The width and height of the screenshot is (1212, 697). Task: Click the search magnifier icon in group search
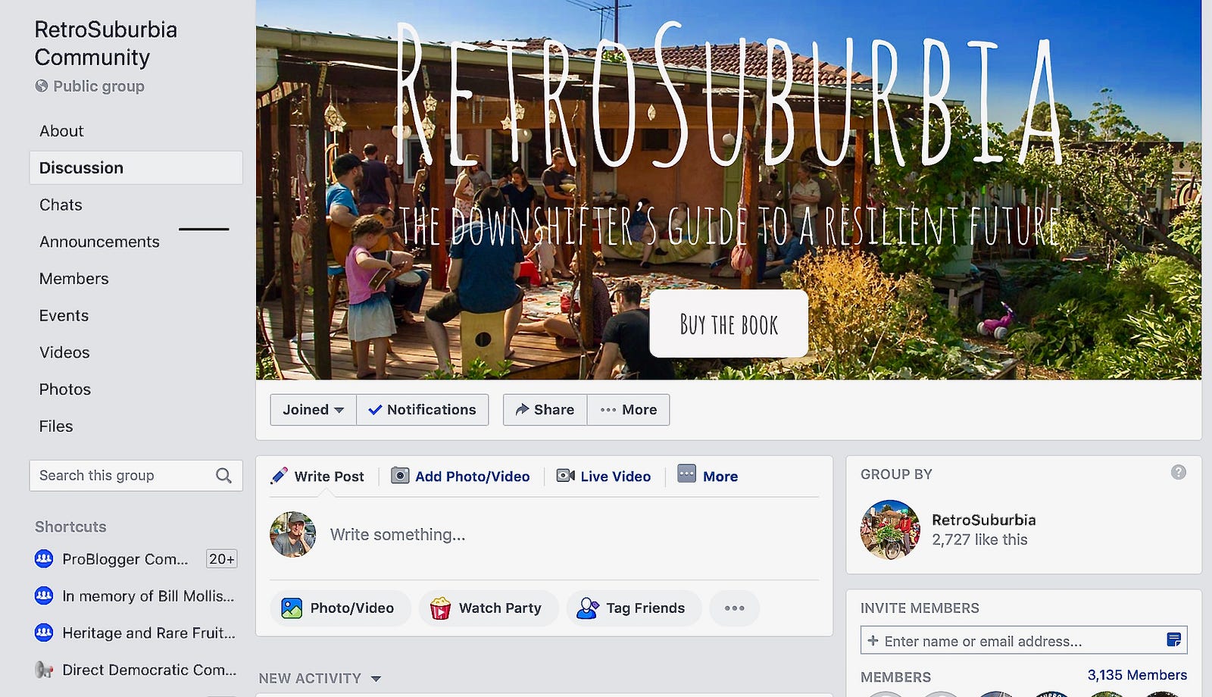coord(223,476)
